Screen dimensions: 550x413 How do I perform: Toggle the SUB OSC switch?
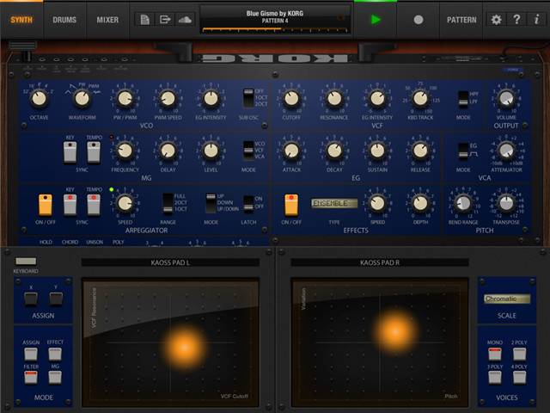[248, 98]
